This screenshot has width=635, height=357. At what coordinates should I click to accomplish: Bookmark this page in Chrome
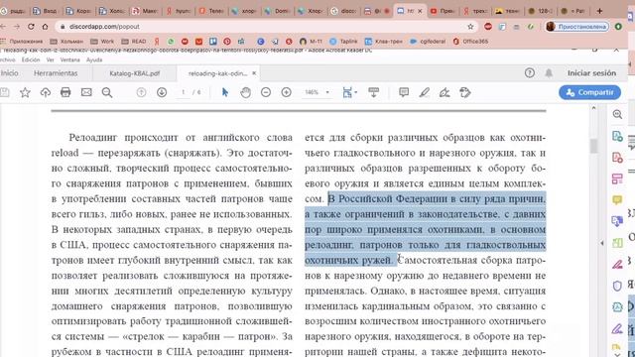[470, 27]
